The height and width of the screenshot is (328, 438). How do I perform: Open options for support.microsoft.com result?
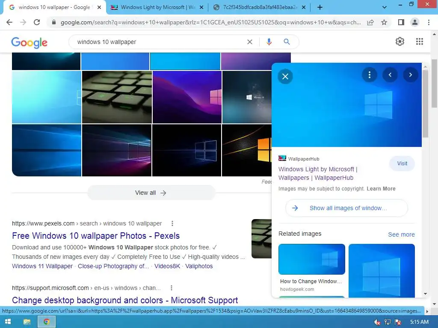(172, 288)
